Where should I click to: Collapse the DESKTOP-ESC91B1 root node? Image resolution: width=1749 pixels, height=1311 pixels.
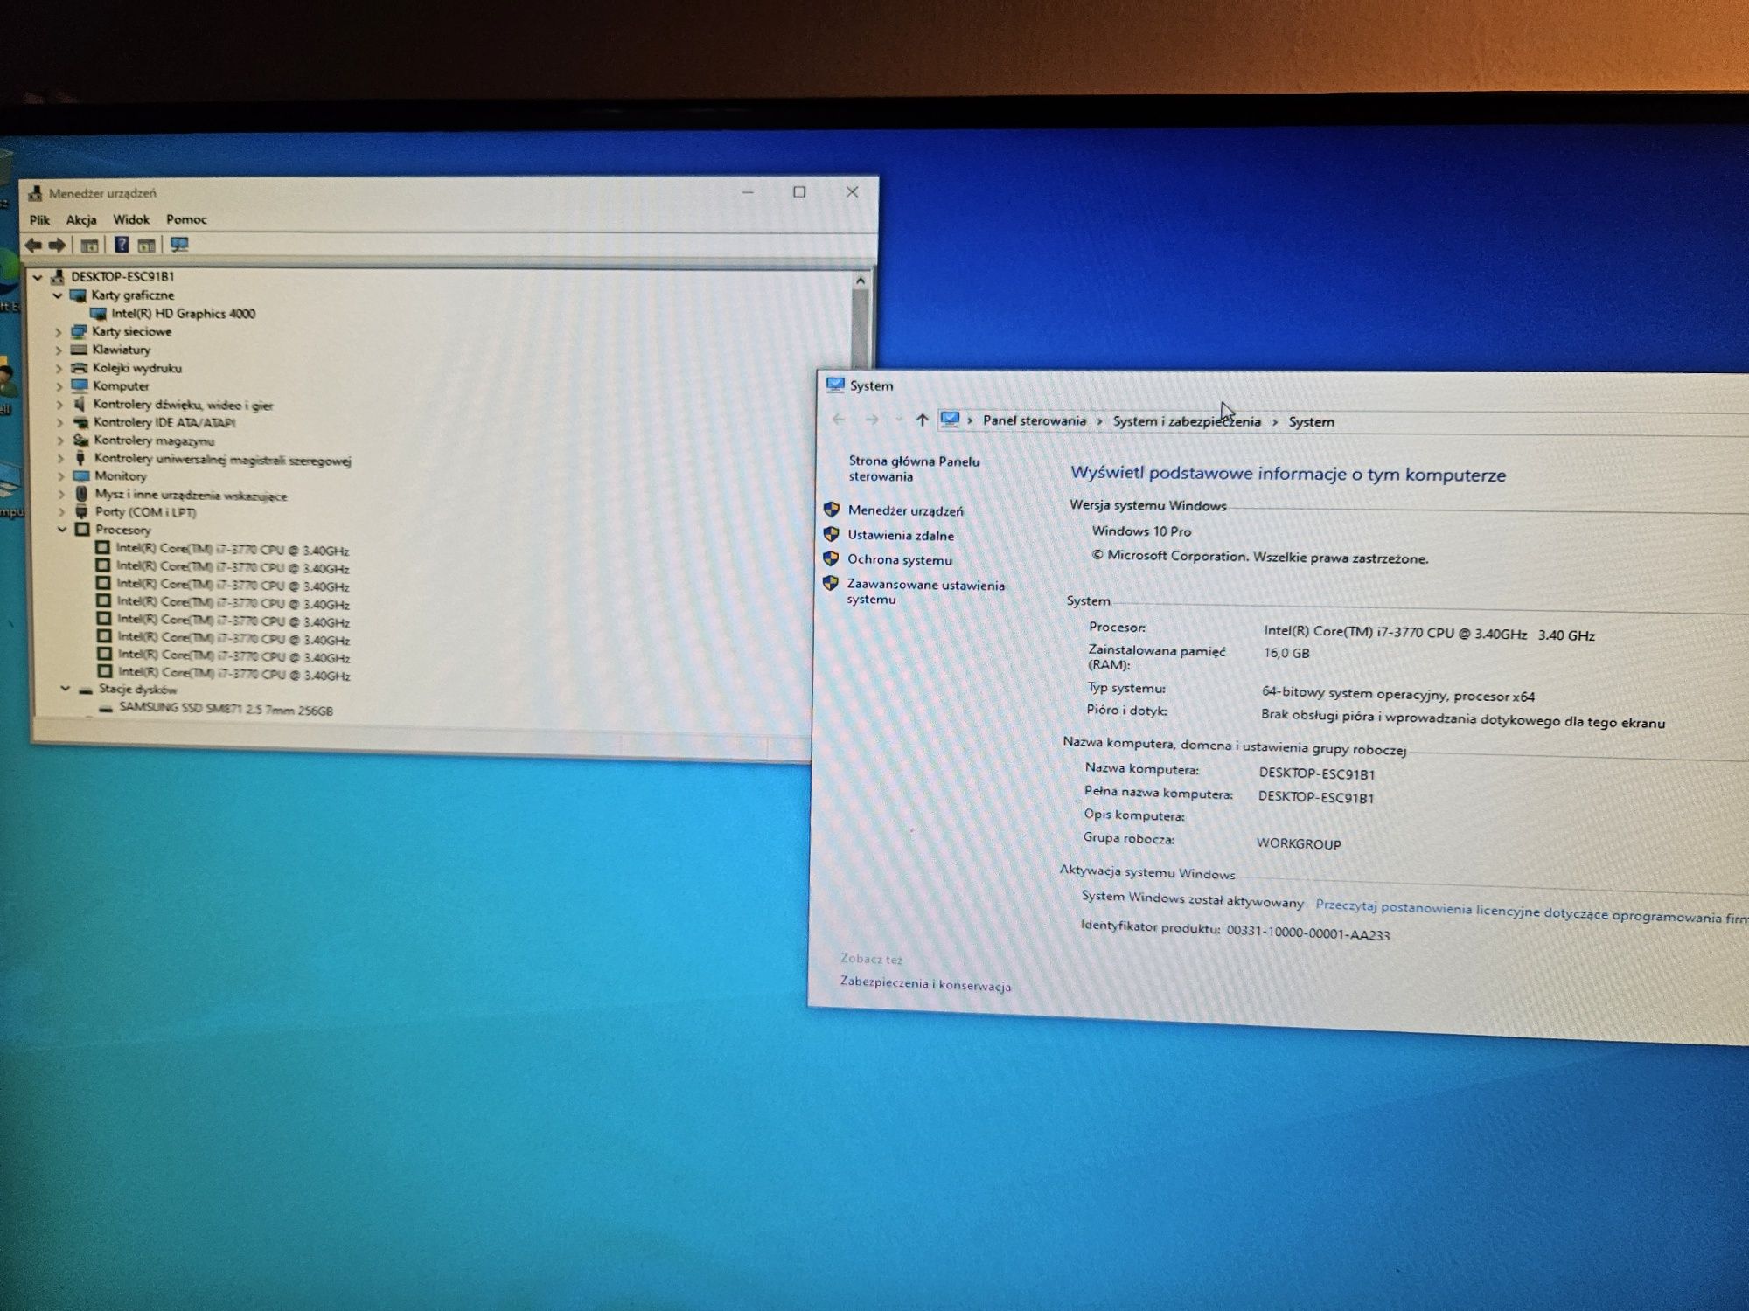(x=38, y=277)
